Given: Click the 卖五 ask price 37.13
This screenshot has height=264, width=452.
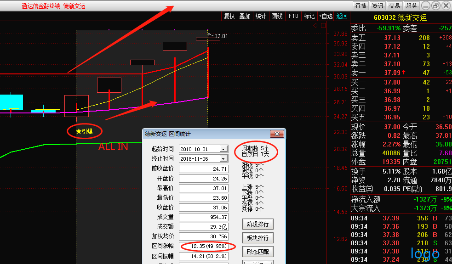Looking at the screenshot, I should coord(392,38).
